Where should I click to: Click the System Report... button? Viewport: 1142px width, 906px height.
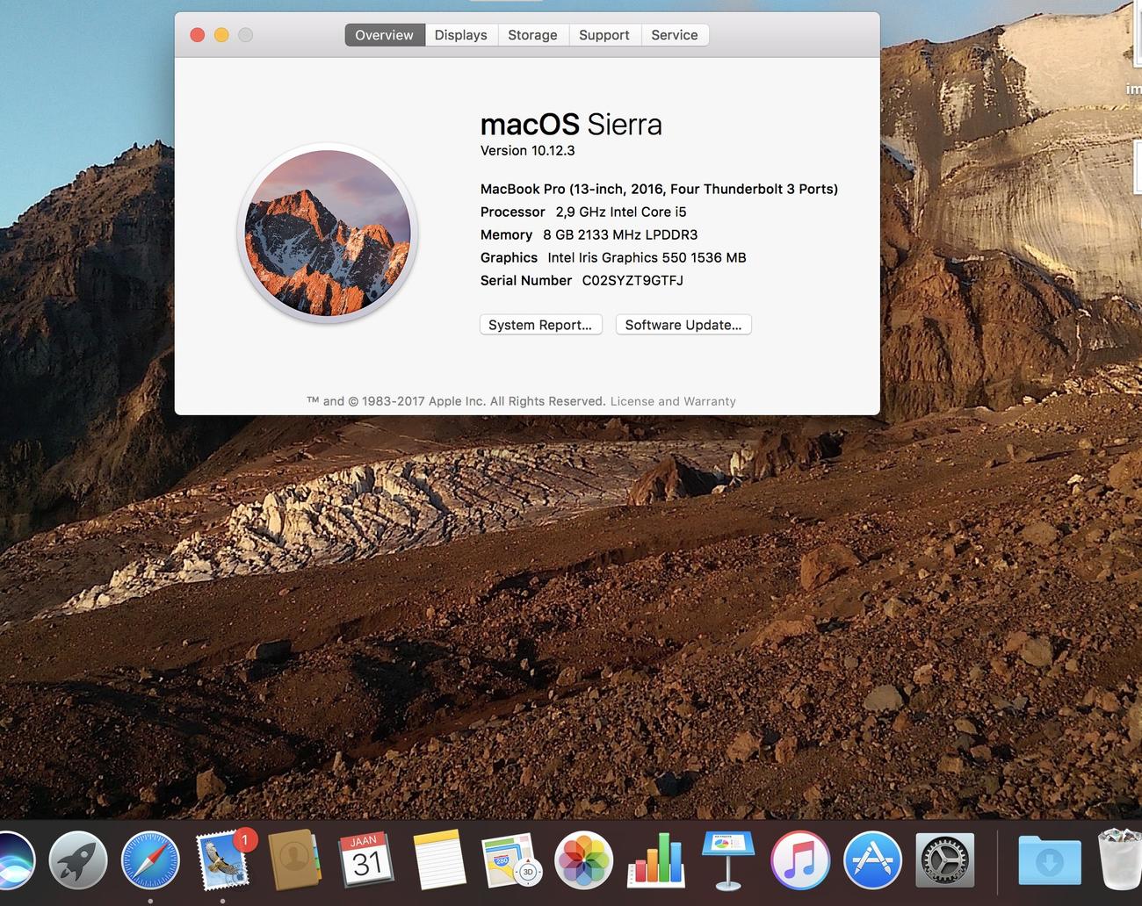pyautogui.click(x=541, y=325)
